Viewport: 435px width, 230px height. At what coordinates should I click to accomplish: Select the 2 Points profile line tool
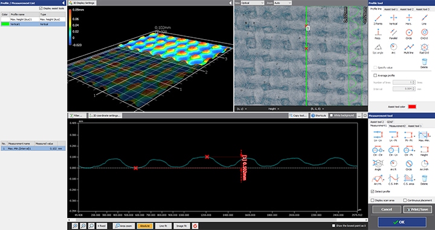378,19
